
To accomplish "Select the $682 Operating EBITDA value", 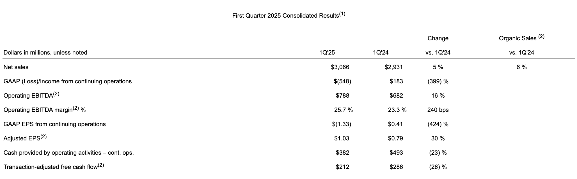I will 396,96.
